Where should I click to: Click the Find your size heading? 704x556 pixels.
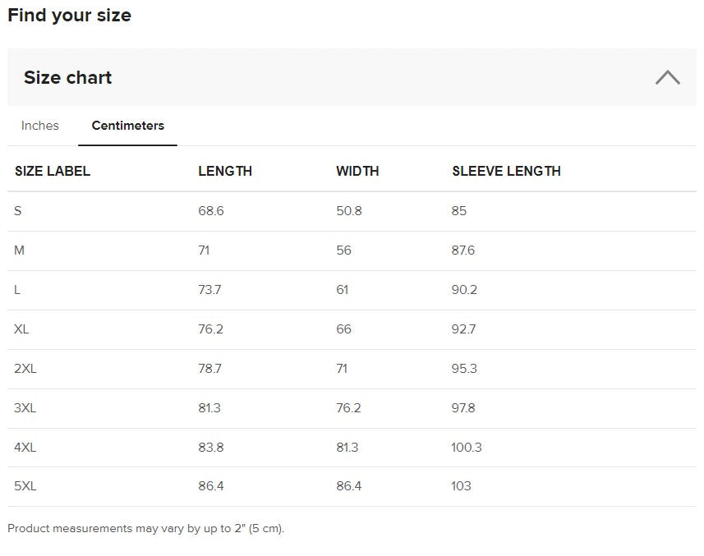69,16
